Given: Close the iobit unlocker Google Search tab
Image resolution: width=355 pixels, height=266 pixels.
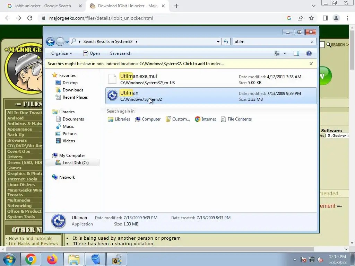Looking at the screenshot, I should tap(80, 6).
